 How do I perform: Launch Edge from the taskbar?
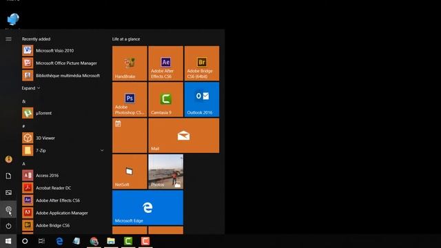tap(59, 241)
